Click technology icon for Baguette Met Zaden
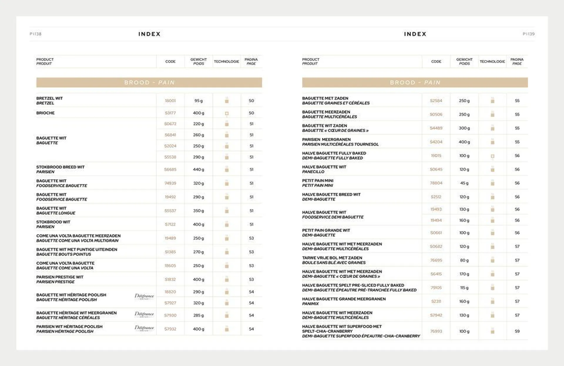Image resolution: width=564 pixels, height=366 pixels. 493,100
